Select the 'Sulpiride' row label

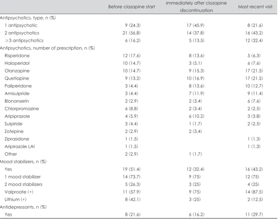13,124
